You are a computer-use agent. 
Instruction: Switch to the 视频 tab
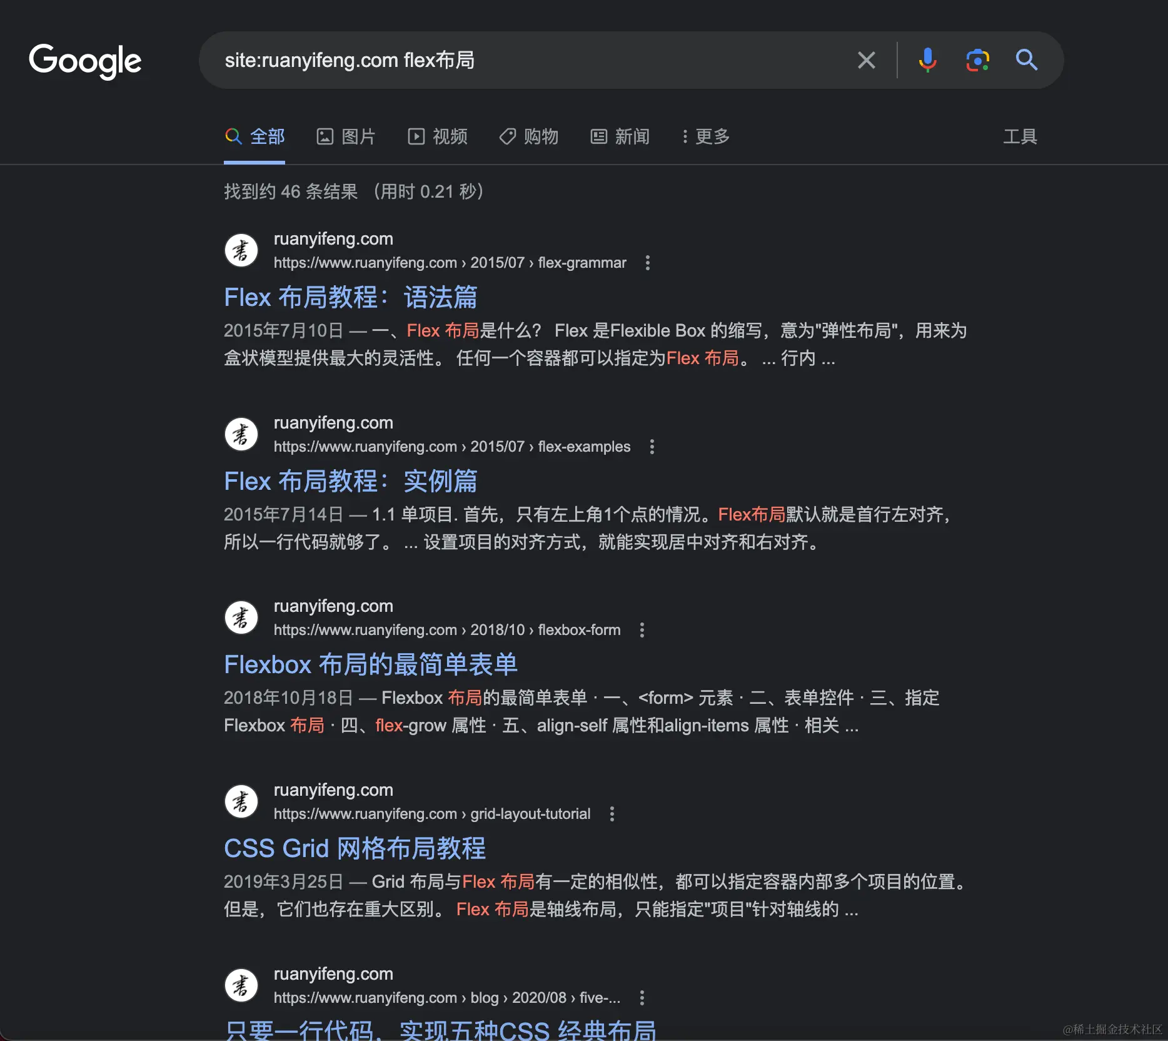point(438,136)
